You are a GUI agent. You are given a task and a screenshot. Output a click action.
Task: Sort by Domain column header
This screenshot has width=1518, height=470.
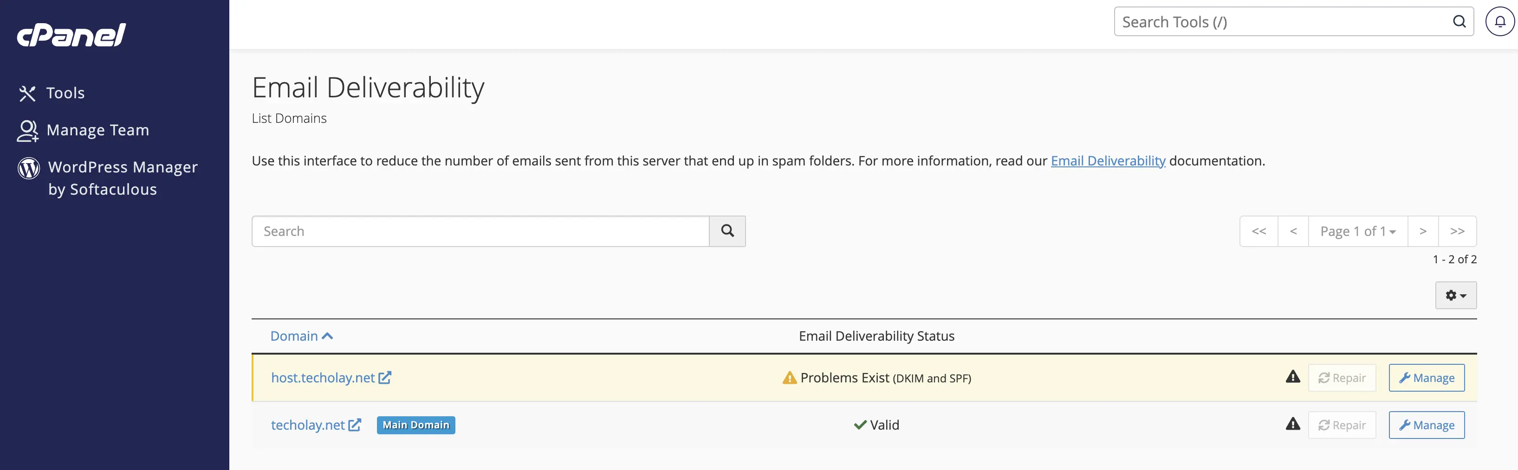pos(301,336)
